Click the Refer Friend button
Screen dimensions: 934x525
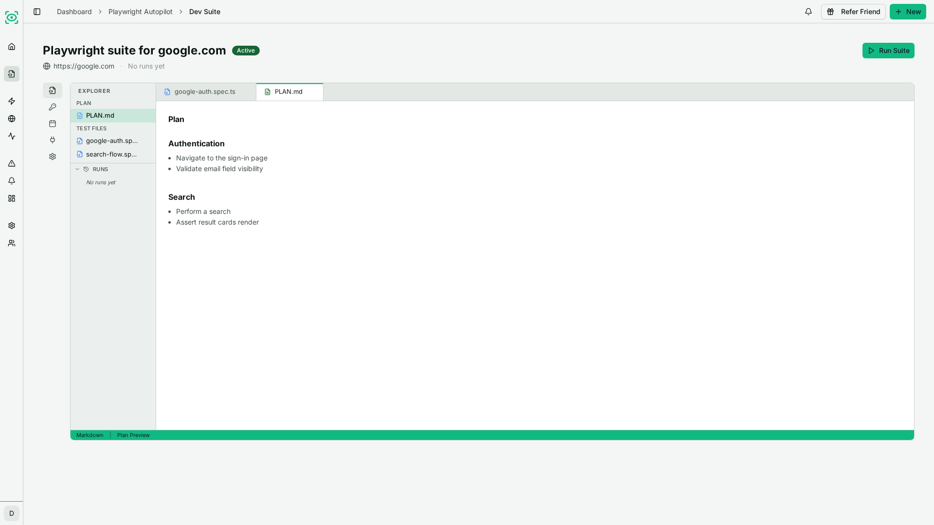tap(853, 12)
